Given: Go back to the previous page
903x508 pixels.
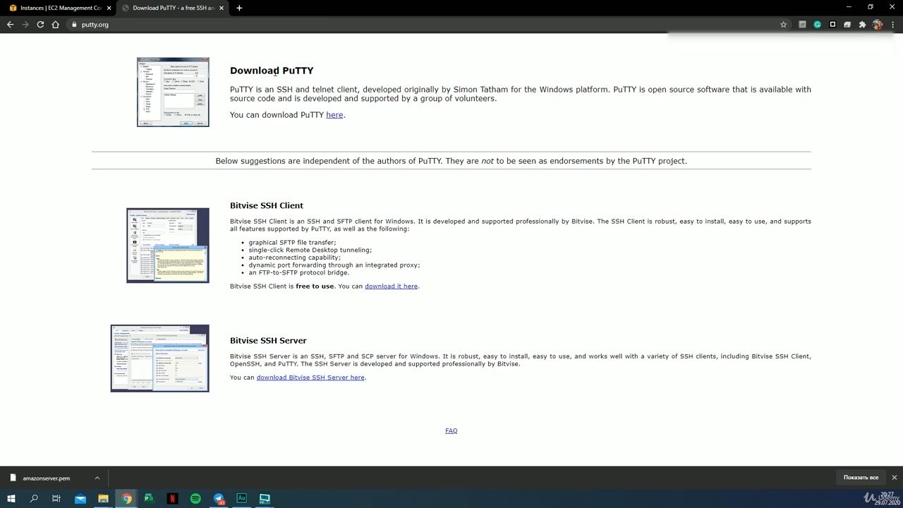Looking at the screenshot, I should pos(10,25).
